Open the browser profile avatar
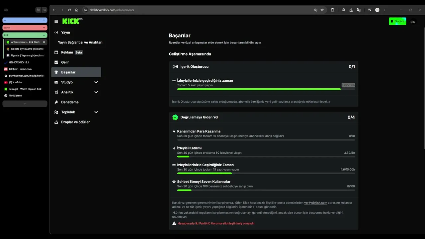Viewport: 425px width, 239px height. 377,10
